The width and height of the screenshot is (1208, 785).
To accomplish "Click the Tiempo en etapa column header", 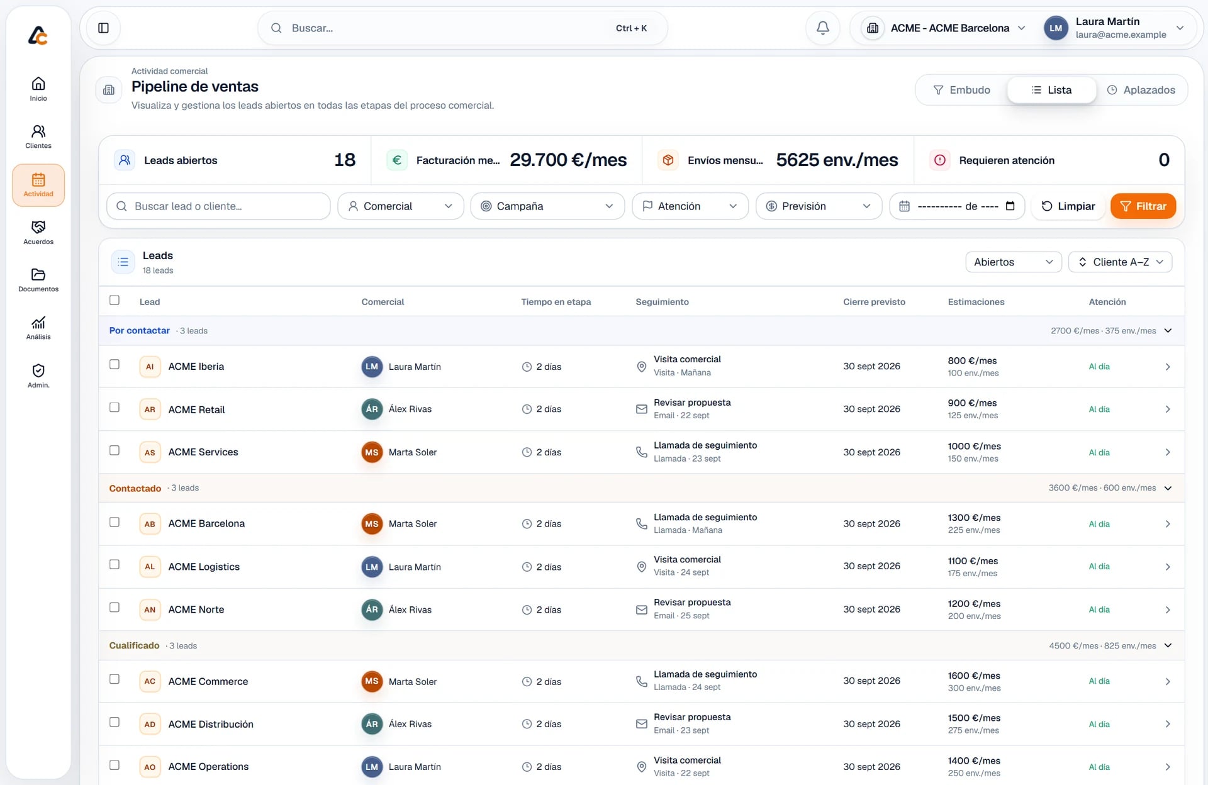I will point(556,302).
